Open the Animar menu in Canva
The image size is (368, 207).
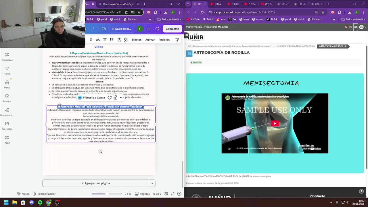pos(150,40)
